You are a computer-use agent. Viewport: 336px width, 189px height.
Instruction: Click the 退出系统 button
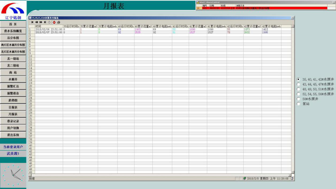[13, 135]
